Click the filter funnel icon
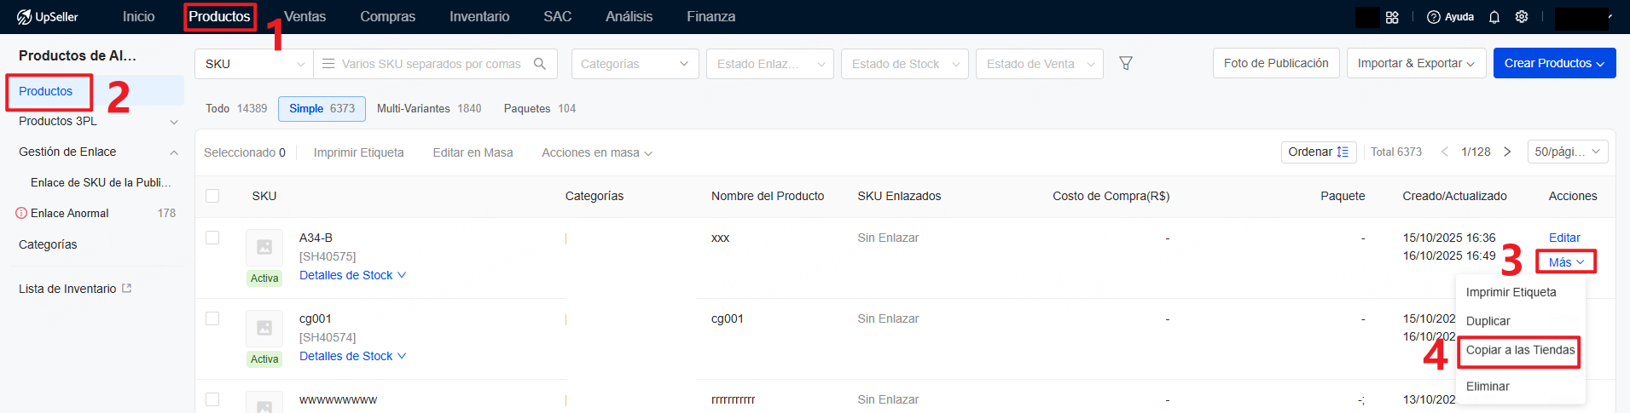Screen dimensions: 1630x413 click(1126, 64)
